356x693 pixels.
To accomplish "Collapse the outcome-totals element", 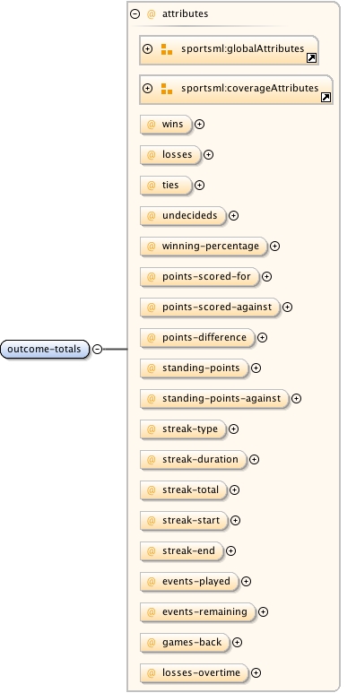I will pos(97,349).
